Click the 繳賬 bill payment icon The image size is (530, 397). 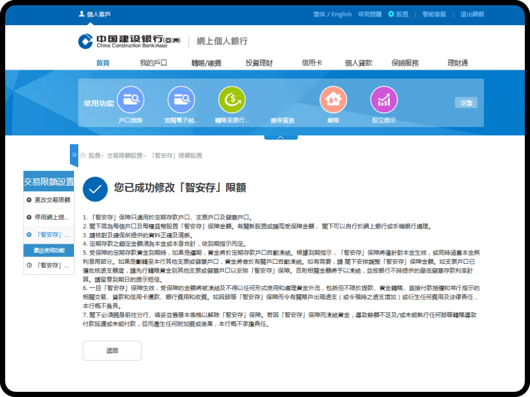coord(333,100)
